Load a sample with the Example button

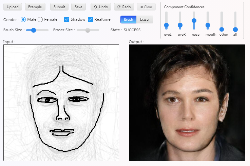click(35, 7)
